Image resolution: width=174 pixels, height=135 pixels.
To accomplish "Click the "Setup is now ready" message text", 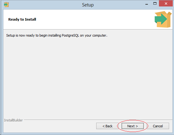I will [x=57, y=35].
